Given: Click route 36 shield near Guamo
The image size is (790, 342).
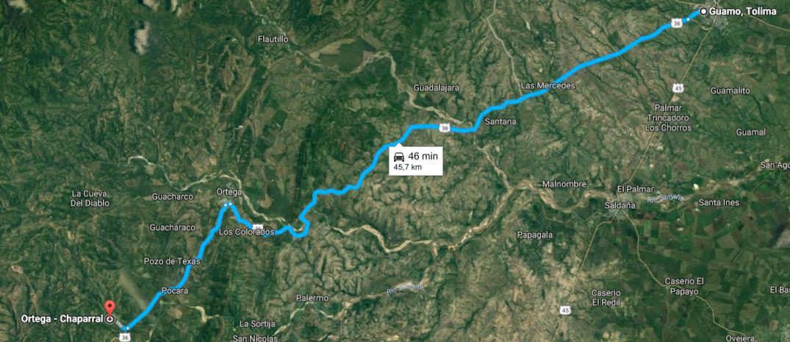Looking at the screenshot, I should (676, 23).
